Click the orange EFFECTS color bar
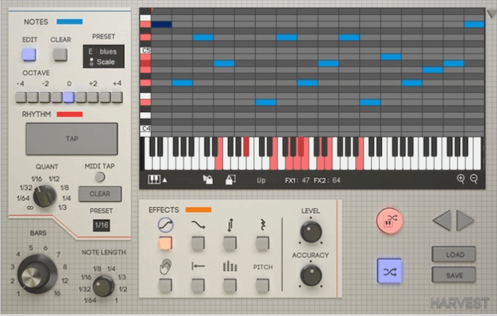497x316 pixels. pos(199,210)
